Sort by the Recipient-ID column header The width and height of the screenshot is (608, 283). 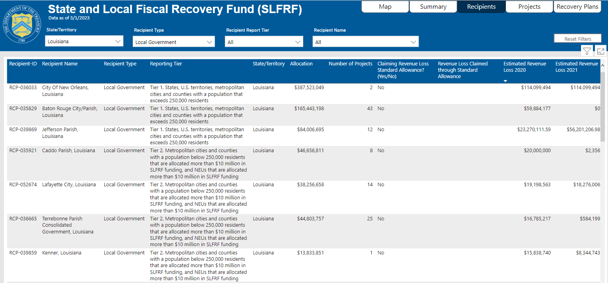pyautogui.click(x=23, y=63)
